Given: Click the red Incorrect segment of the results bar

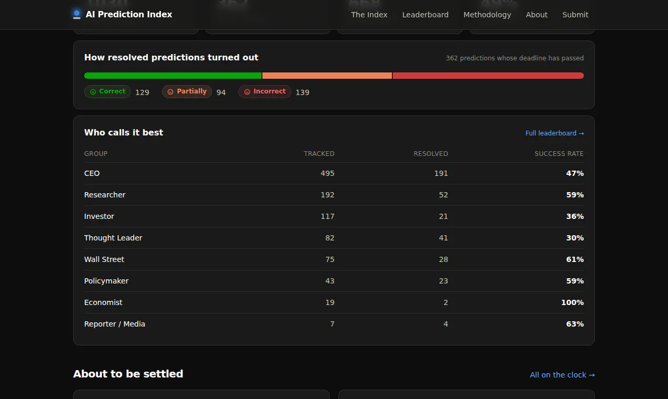Looking at the screenshot, I should click(x=488, y=76).
